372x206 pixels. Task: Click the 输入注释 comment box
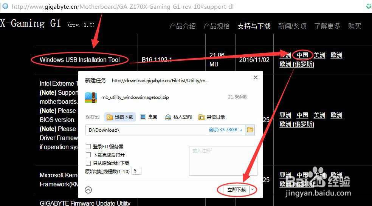click(x=223, y=161)
